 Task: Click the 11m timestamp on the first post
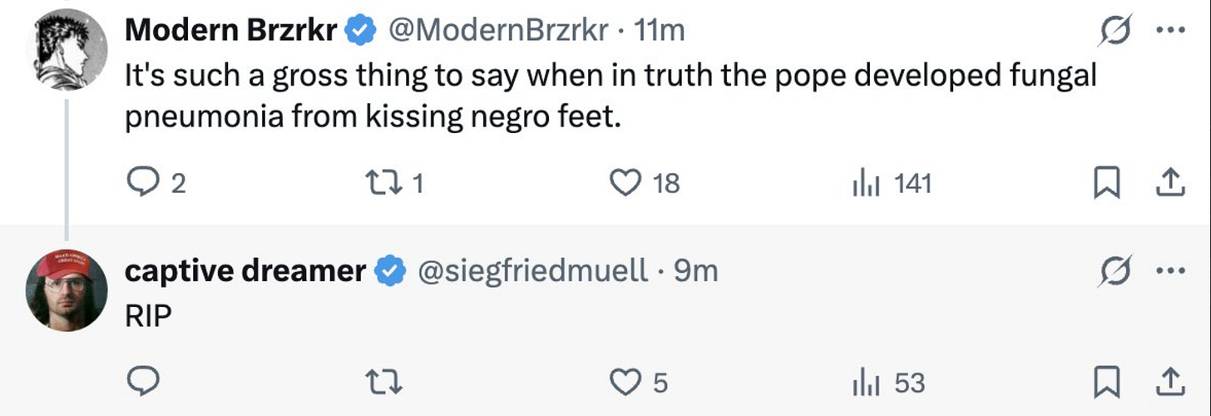click(x=660, y=31)
